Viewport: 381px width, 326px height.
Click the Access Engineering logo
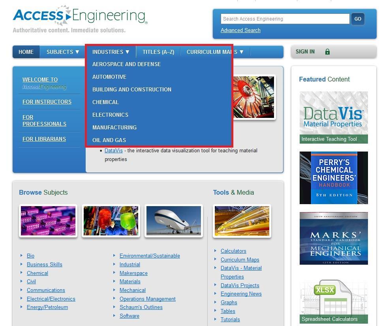pyautogui.click(x=80, y=15)
